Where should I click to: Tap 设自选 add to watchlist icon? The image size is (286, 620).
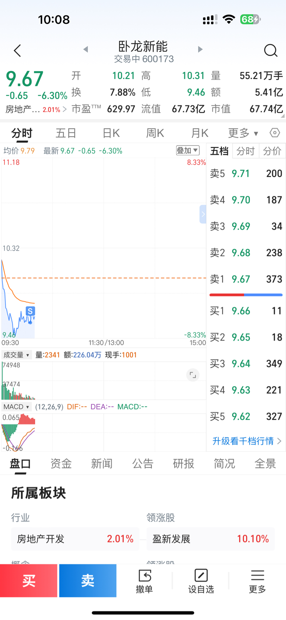pyautogui.click(x=201, y=581)
